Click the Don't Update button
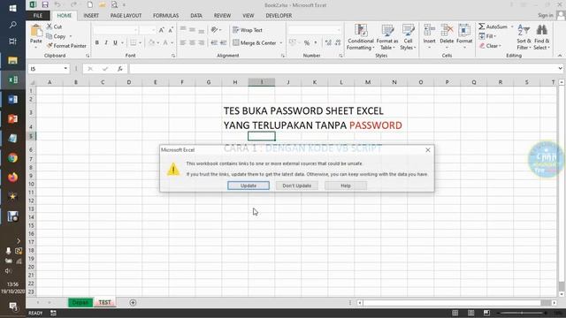 pyautogui.click(x=297, y=185)
